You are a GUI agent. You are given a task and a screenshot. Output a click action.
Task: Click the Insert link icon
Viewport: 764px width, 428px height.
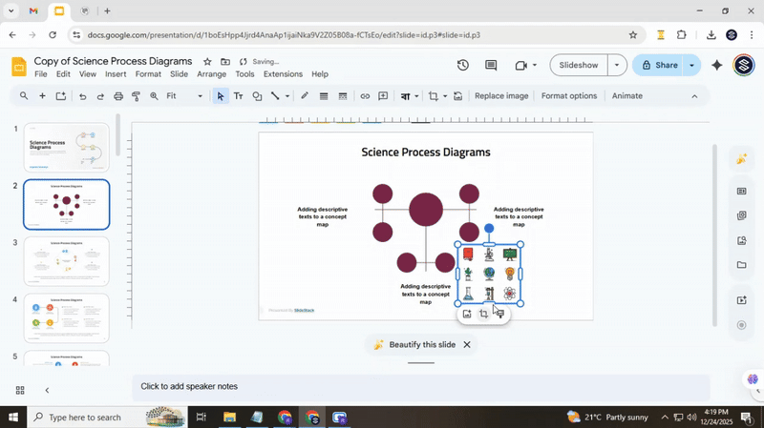point(365,96)
